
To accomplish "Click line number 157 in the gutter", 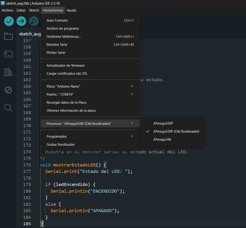I will [x=27, y=41].
